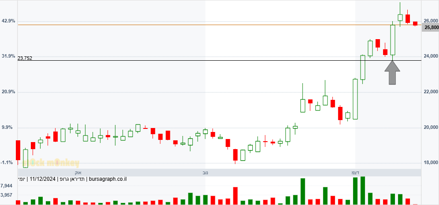The height and width of the screenshot is (205, 439).
Task: Click the 26,000 price axis label
Action: pyautogui.click(x=430, y=21)
